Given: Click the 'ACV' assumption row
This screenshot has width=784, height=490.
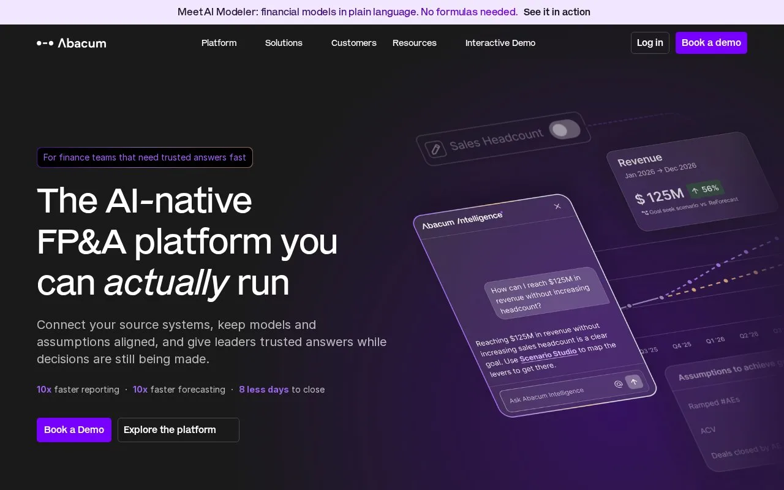Looking at the screenshot, I should (x=707, y=430).
